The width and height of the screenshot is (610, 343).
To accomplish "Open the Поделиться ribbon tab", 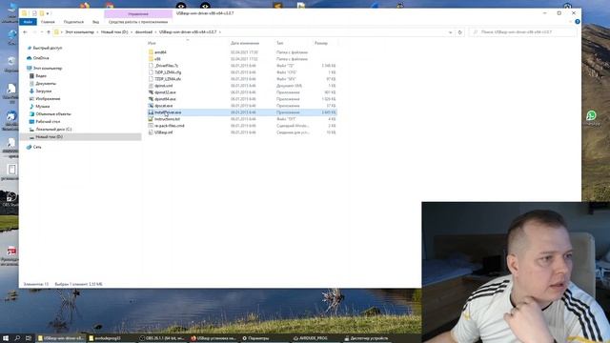I will [x=73, y=22].
